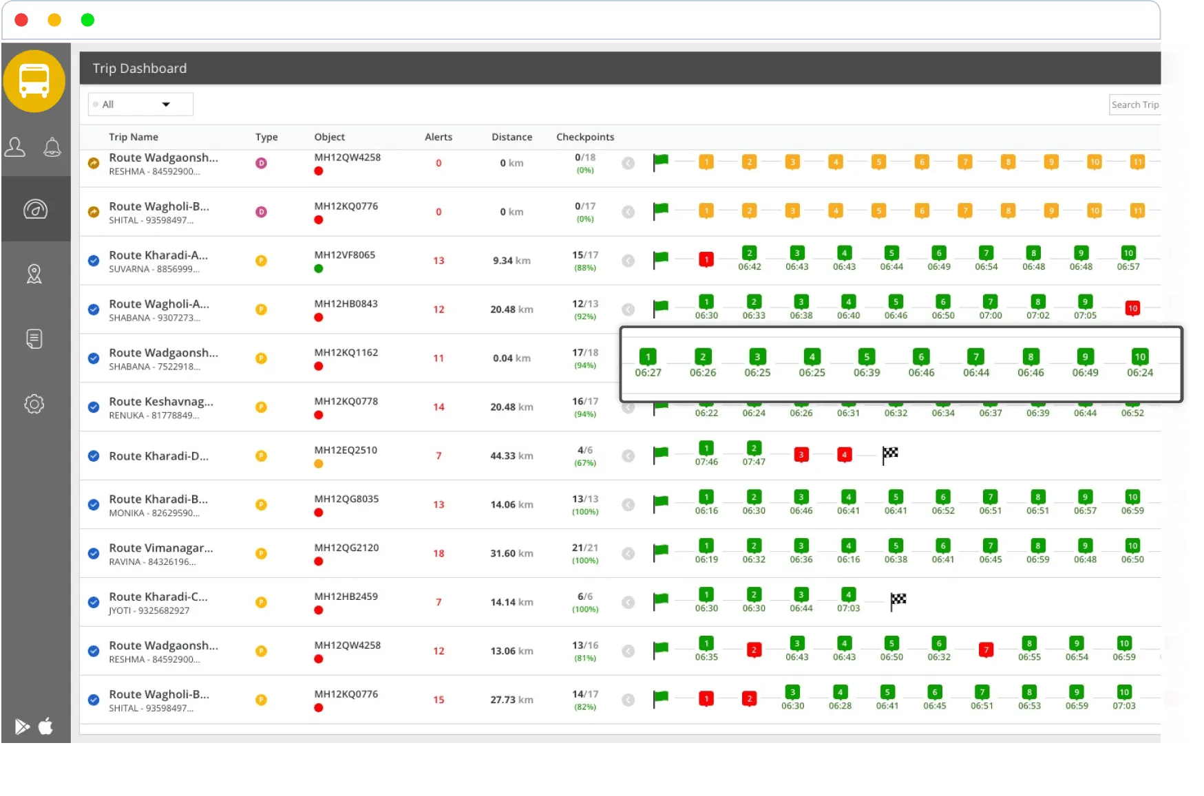
Task: Open the All filter dropdown
Action: [166, 104]
